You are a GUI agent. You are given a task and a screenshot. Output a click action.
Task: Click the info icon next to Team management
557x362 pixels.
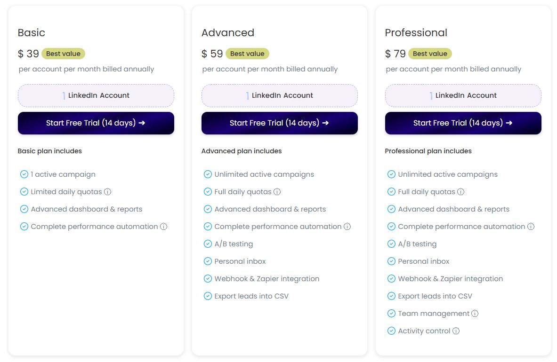click(475, 313)
